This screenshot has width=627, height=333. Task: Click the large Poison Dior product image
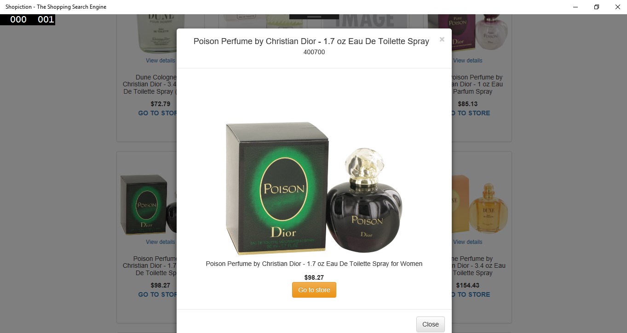(314, 188)
